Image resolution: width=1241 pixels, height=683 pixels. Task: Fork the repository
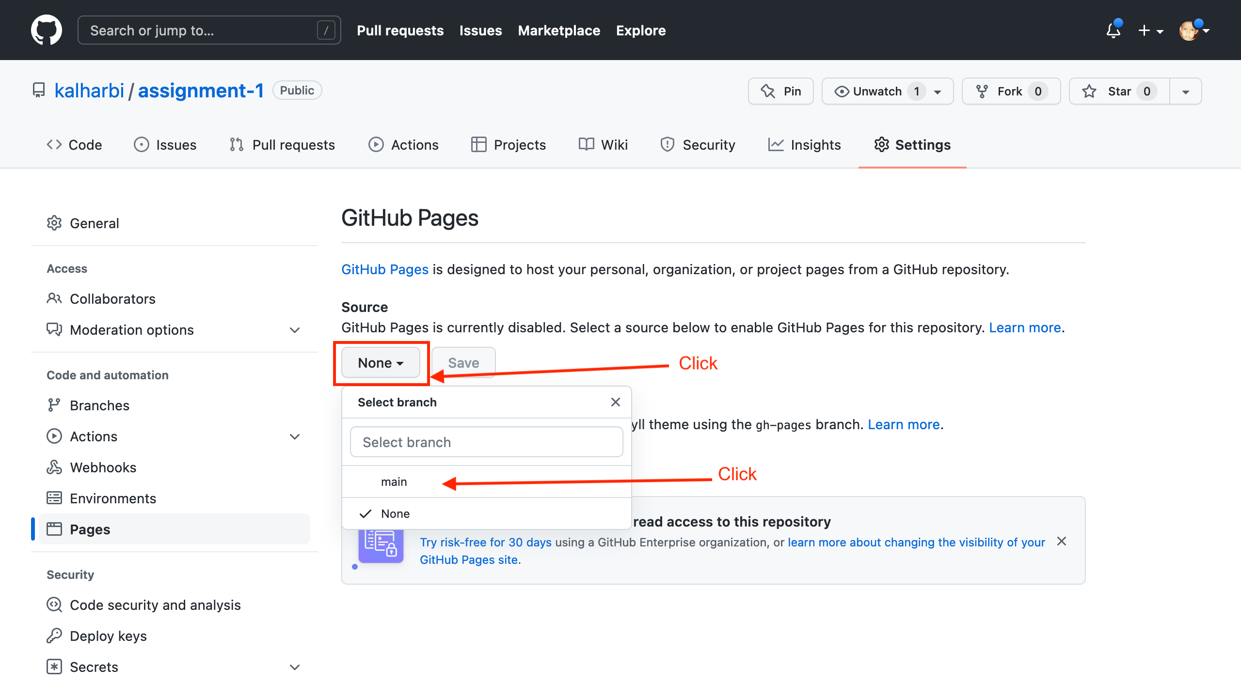pyautogui.click(x=1011, y=91)
